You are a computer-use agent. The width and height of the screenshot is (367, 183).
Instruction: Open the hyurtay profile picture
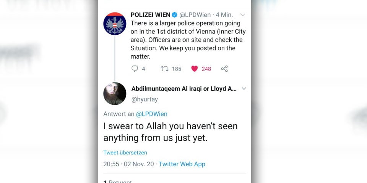point(115,93)
